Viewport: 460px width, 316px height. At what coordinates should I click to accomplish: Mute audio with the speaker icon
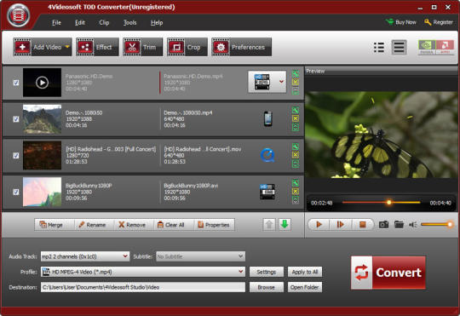[413, 225]
